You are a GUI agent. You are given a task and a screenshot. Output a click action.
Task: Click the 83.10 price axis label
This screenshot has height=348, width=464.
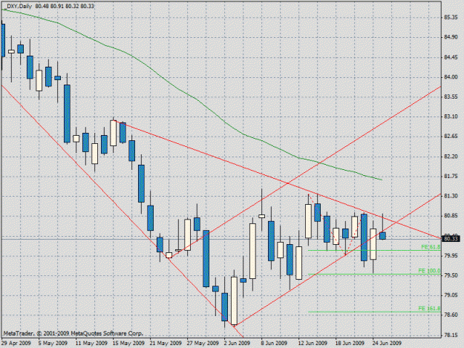(x=451, y=116)
